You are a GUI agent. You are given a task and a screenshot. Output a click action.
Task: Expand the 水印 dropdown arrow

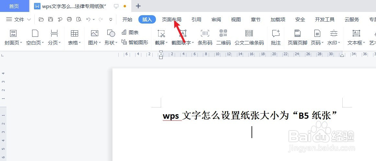[339, 43]
